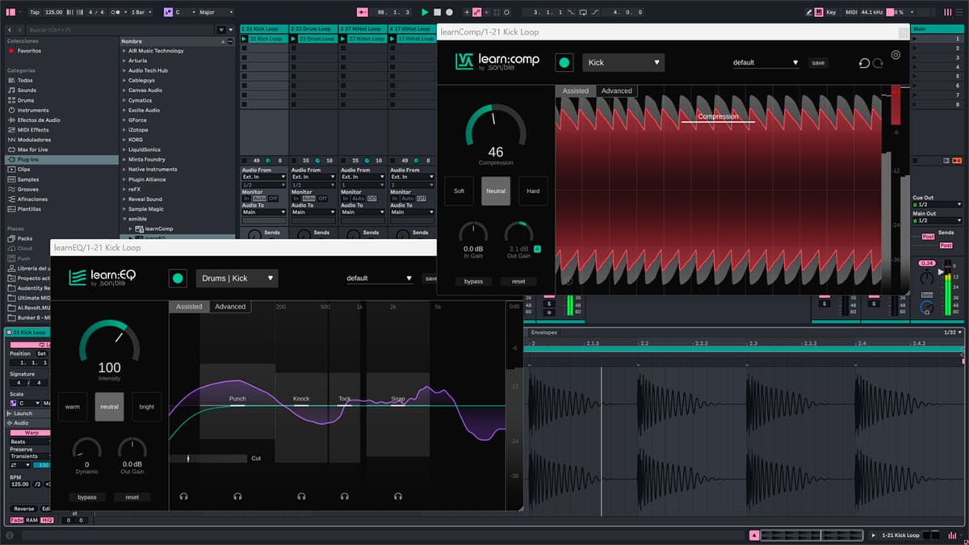Click the Reverse clip button
This screenshot has width=969, height=545.
tap(24, 509)
